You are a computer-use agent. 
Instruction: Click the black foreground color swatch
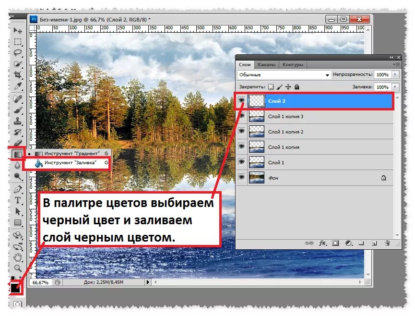point(15,288)
